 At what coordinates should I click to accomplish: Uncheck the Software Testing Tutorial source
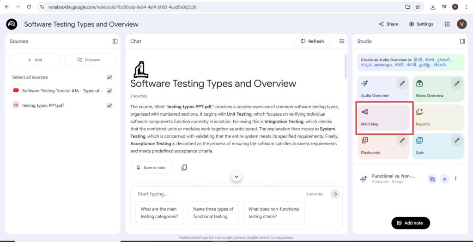(109, 91)
